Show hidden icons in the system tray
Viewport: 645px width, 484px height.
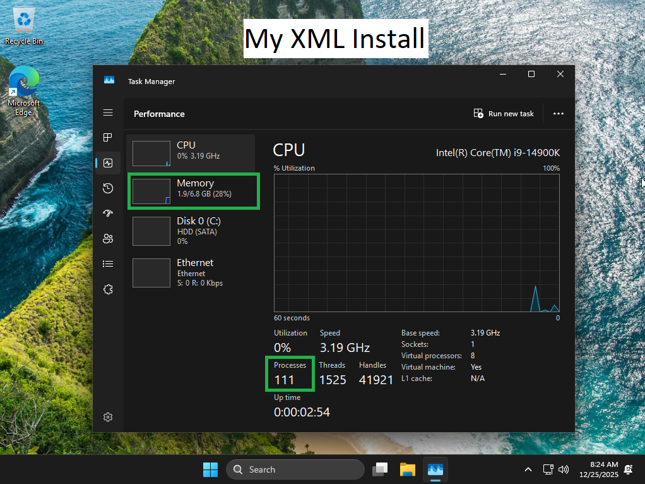(x=528, y=469)
